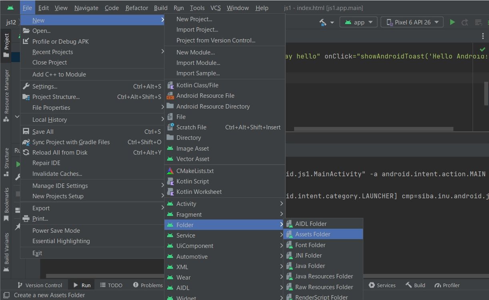489x300 pixels.
Task: Select Image Asset in New menu
Action: 224,148
